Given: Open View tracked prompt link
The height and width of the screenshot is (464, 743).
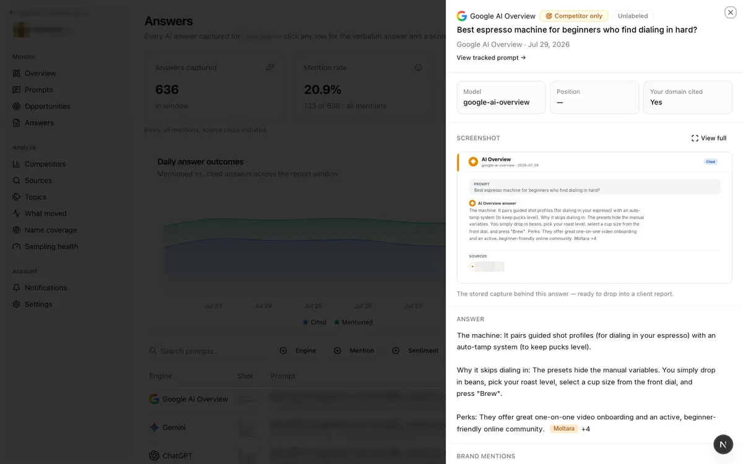Looking at the screenshot, I should click(491, 58).
